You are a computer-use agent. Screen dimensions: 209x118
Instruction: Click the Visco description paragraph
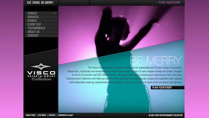[124, 75]
